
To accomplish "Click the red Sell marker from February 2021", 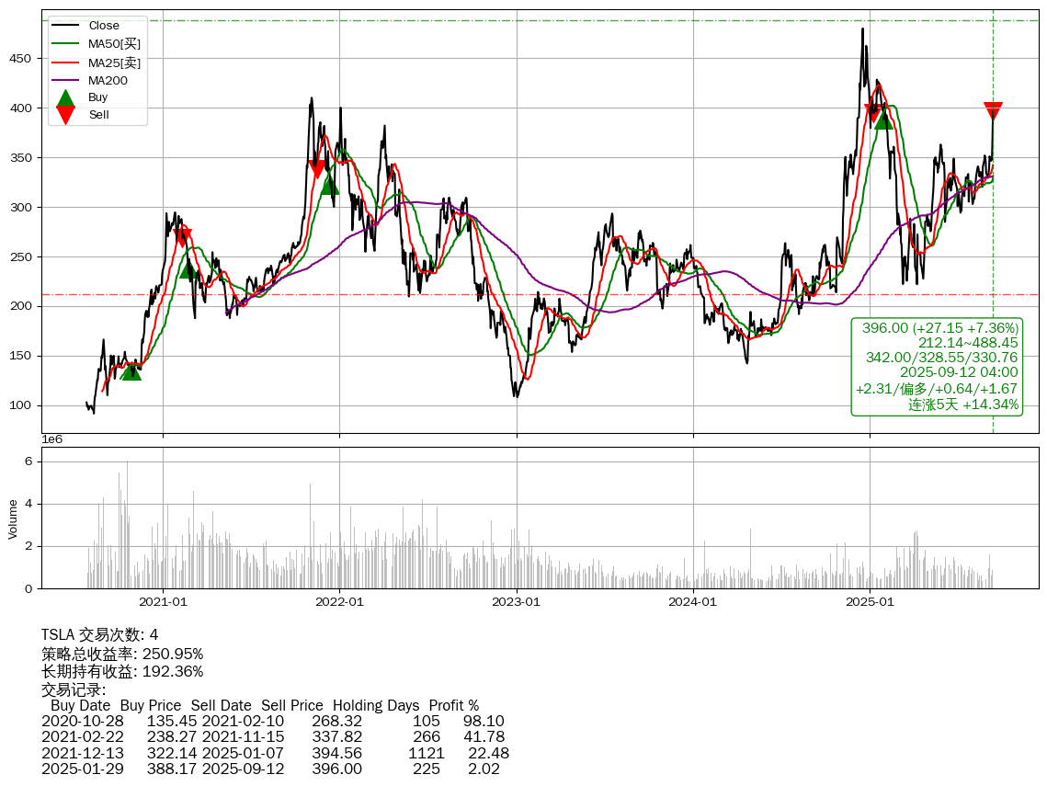I will pos(183,238).
